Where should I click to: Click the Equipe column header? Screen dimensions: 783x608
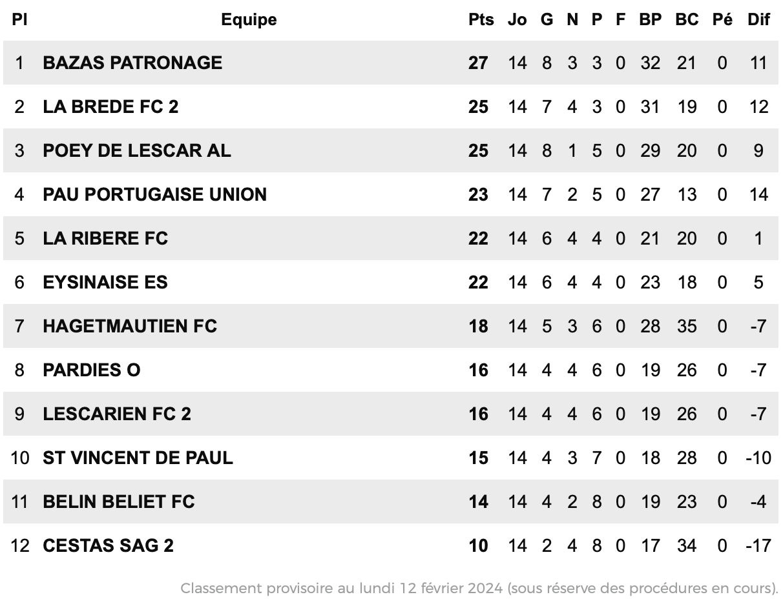[x=249, y=19]
